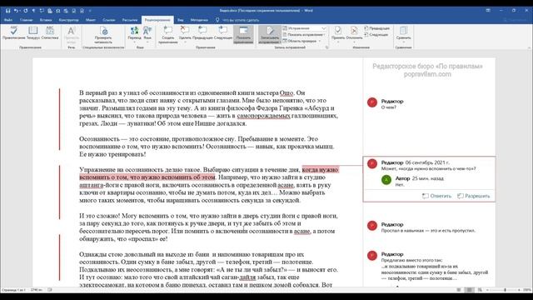Run the Правописание spelling check
Viewport: 533px width, 300px height.
13,33
